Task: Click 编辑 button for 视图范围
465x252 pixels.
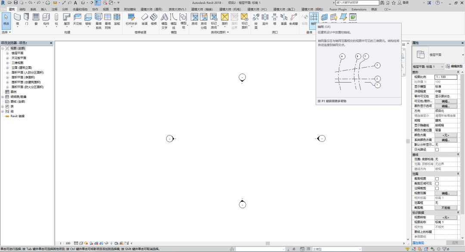Action: click(x=446, y=193)
